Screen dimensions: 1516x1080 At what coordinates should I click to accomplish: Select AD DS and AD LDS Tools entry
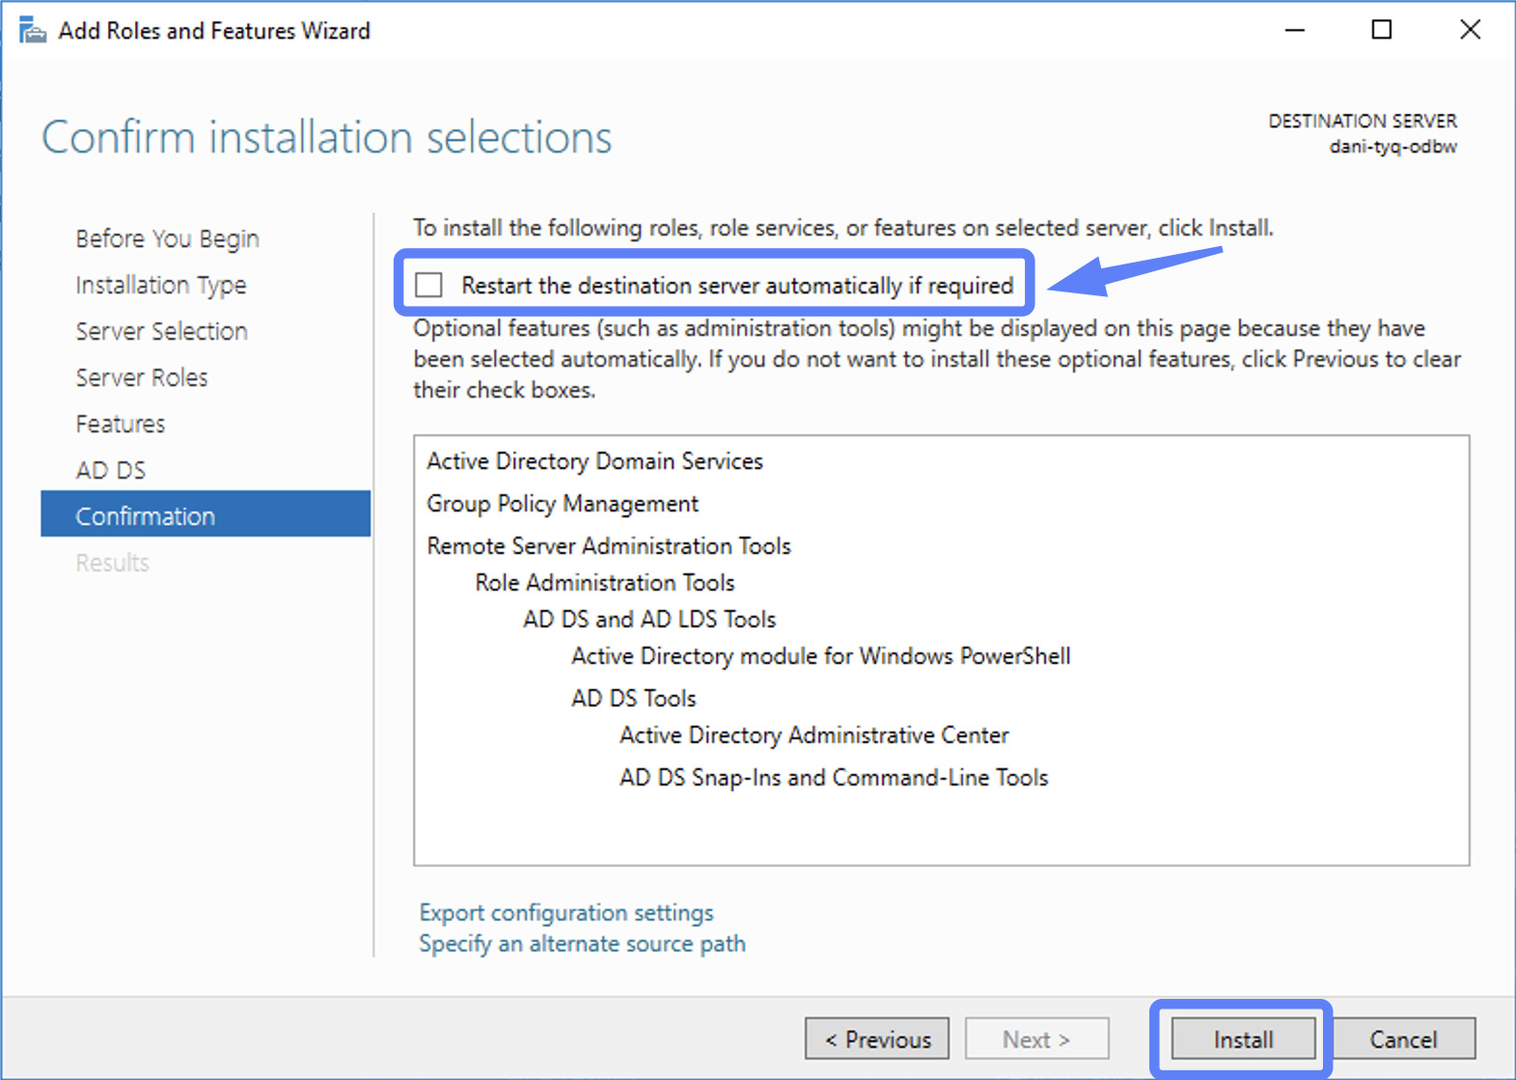(649, 620)
